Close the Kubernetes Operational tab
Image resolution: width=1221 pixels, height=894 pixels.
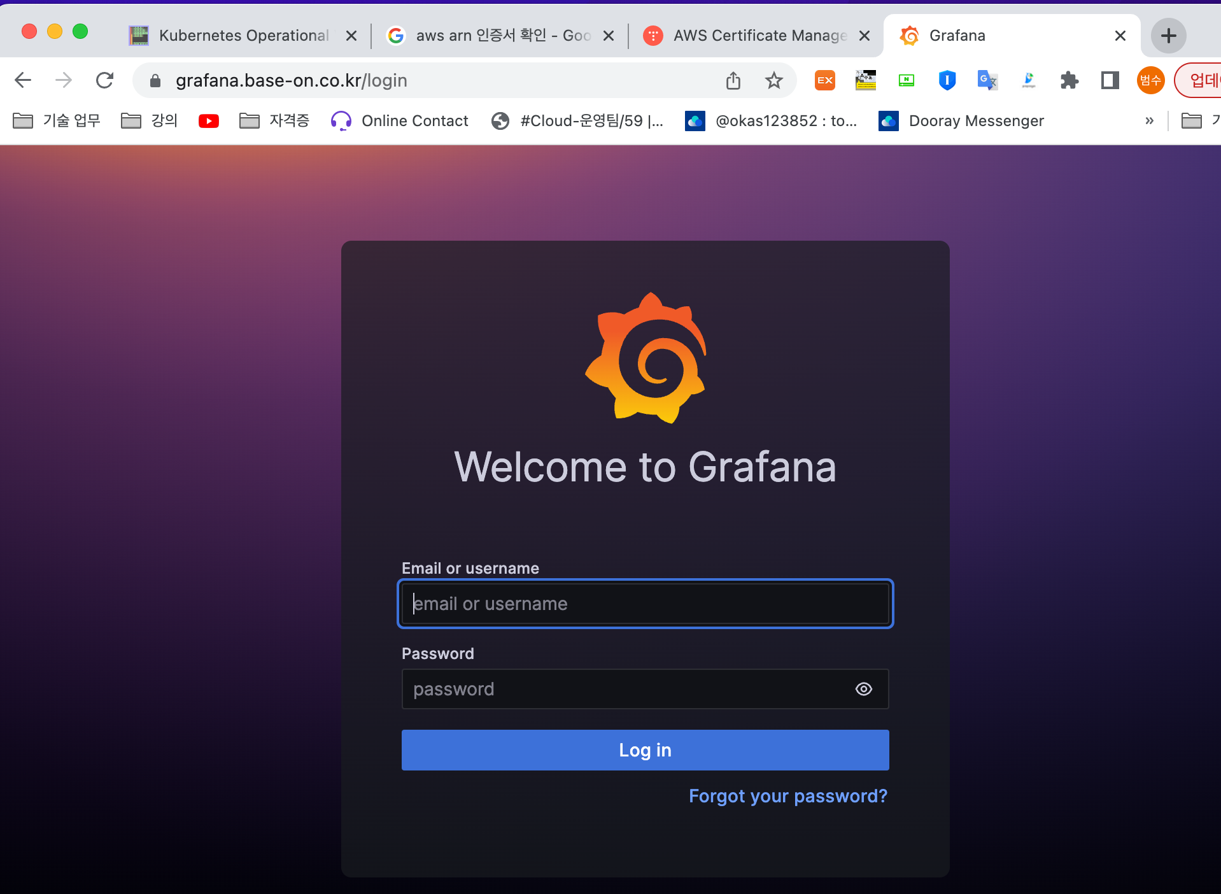pyautogui.click(x=351, y=36)
